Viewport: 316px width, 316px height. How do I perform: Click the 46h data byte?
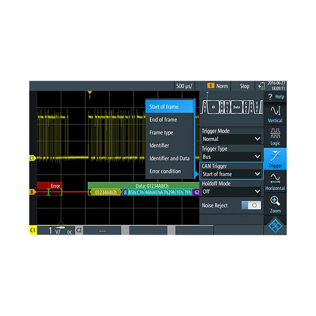point(149,192)
